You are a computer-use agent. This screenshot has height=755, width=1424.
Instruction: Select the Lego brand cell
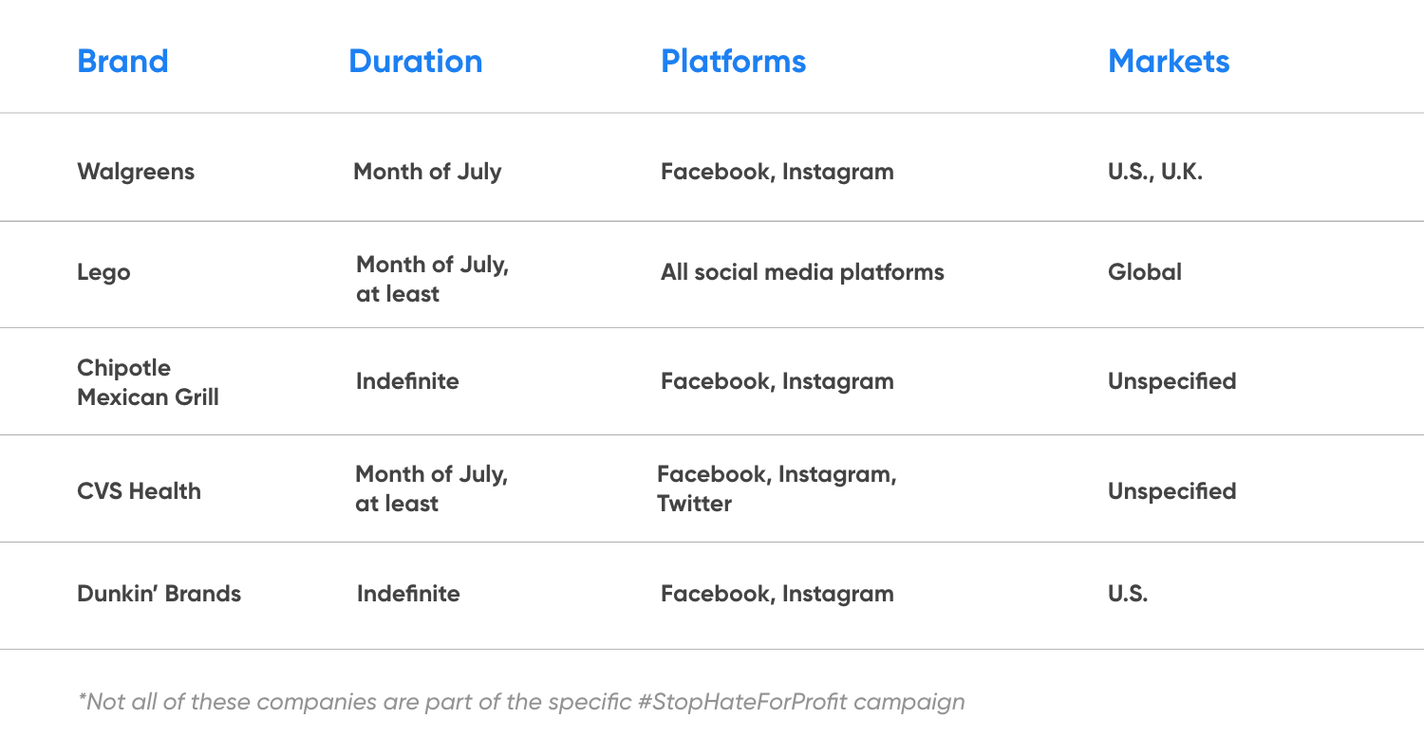click(x=103, y=273)
